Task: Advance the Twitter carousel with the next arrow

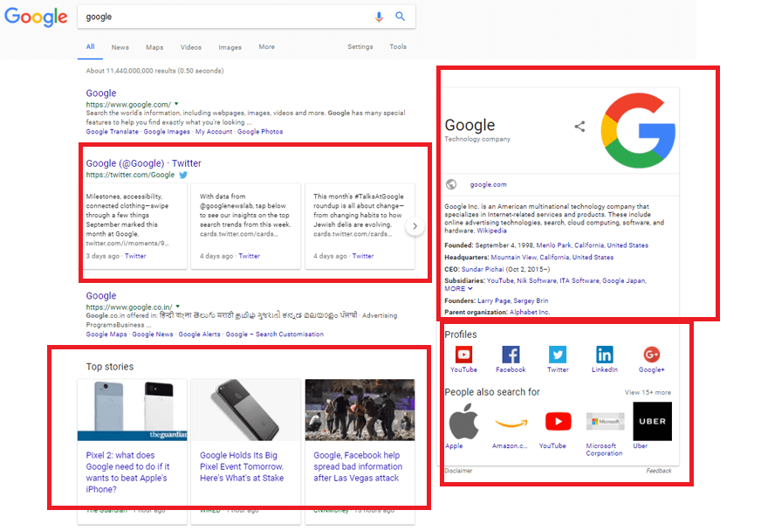Action: pos(415,226)
